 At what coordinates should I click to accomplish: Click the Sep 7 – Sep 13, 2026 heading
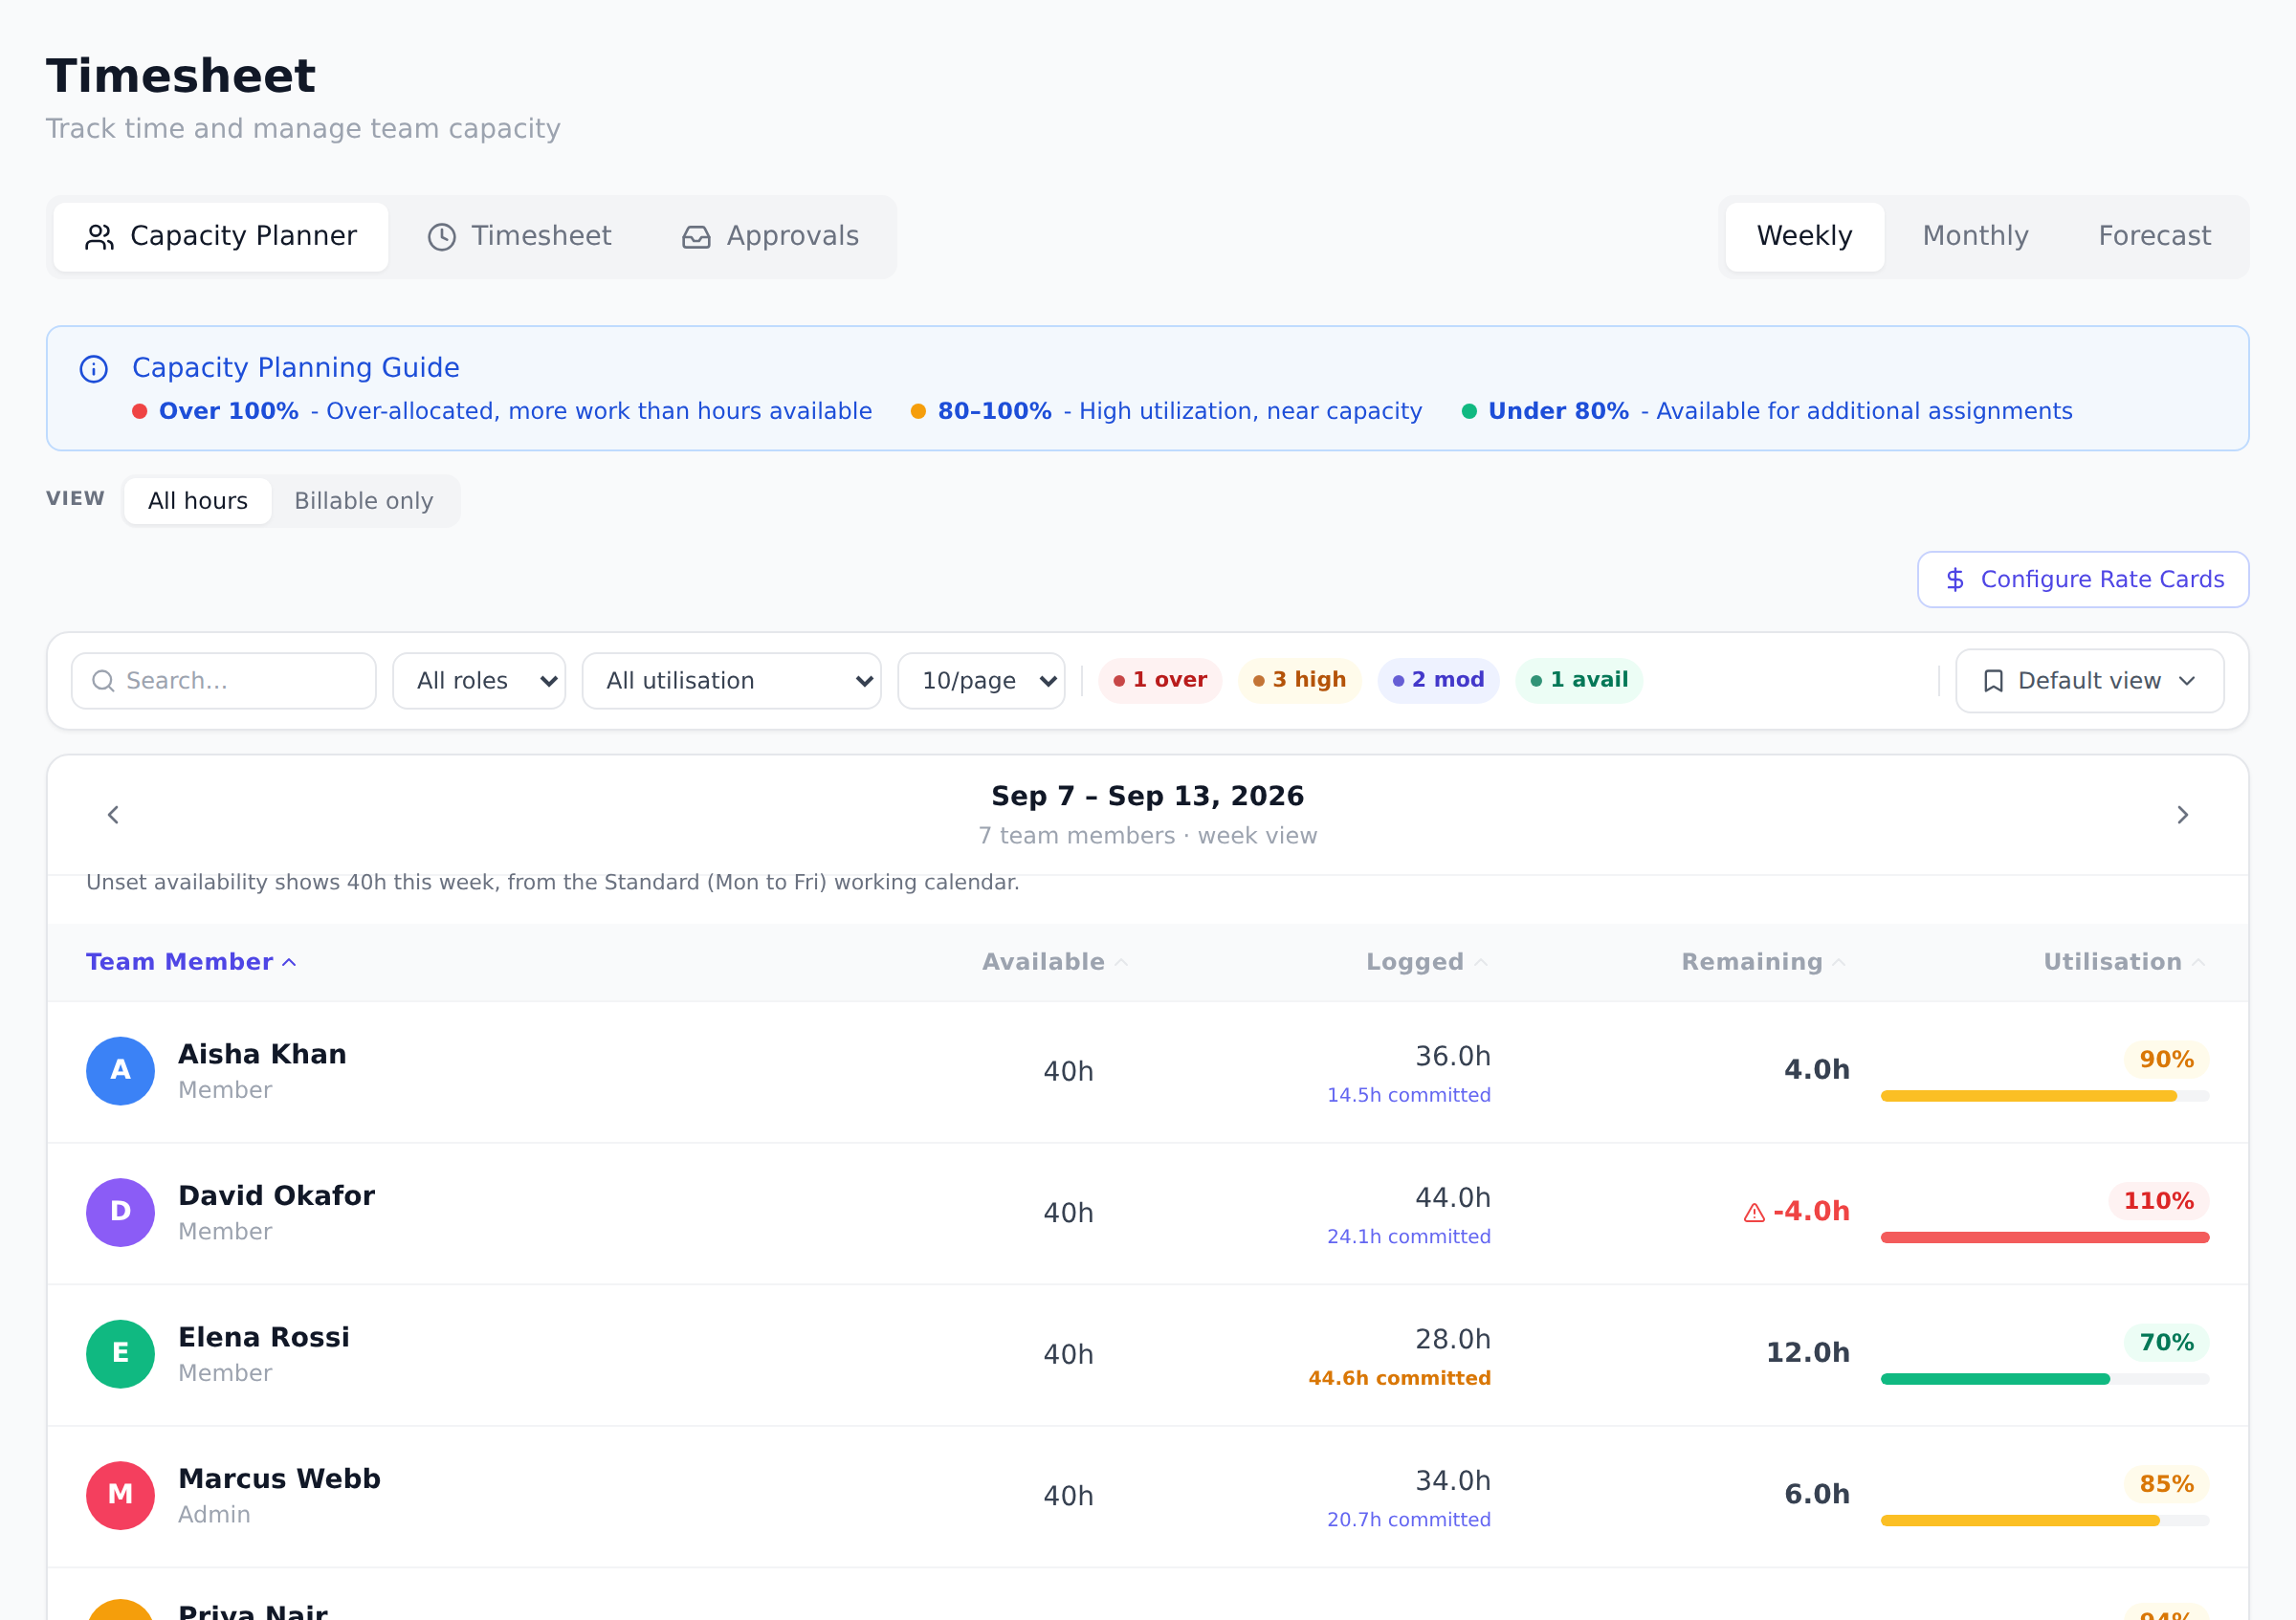point(1148,797)
